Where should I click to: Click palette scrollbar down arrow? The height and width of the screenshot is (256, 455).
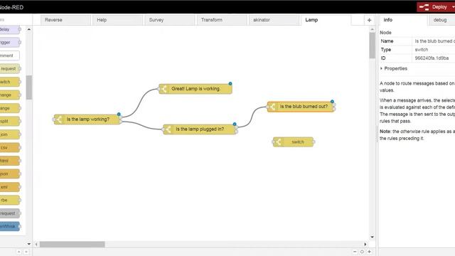coord(28,244)
